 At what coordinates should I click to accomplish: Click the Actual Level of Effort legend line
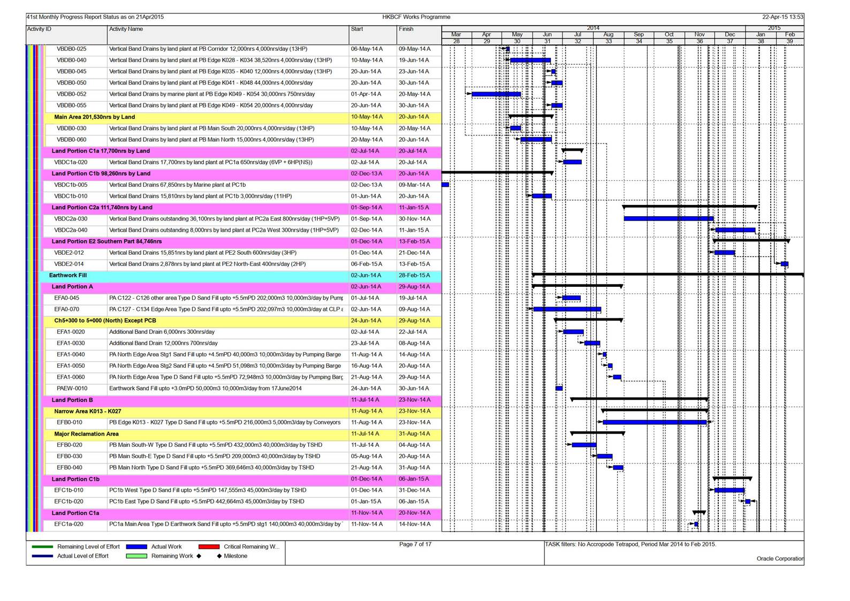coord(43,556)
